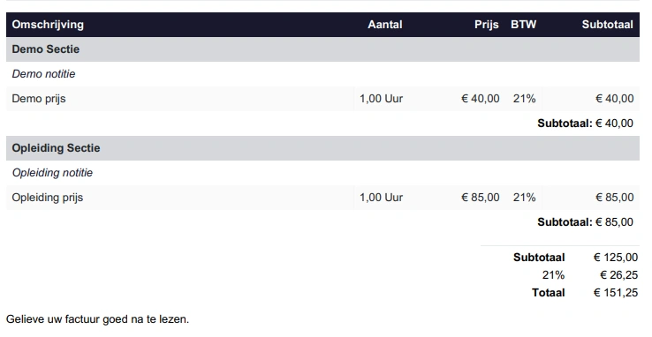Click the Demo section Subtotaal: € 40,00
Image resolution: width=652 pixels, height=337 pixels.
click(585, 124)
